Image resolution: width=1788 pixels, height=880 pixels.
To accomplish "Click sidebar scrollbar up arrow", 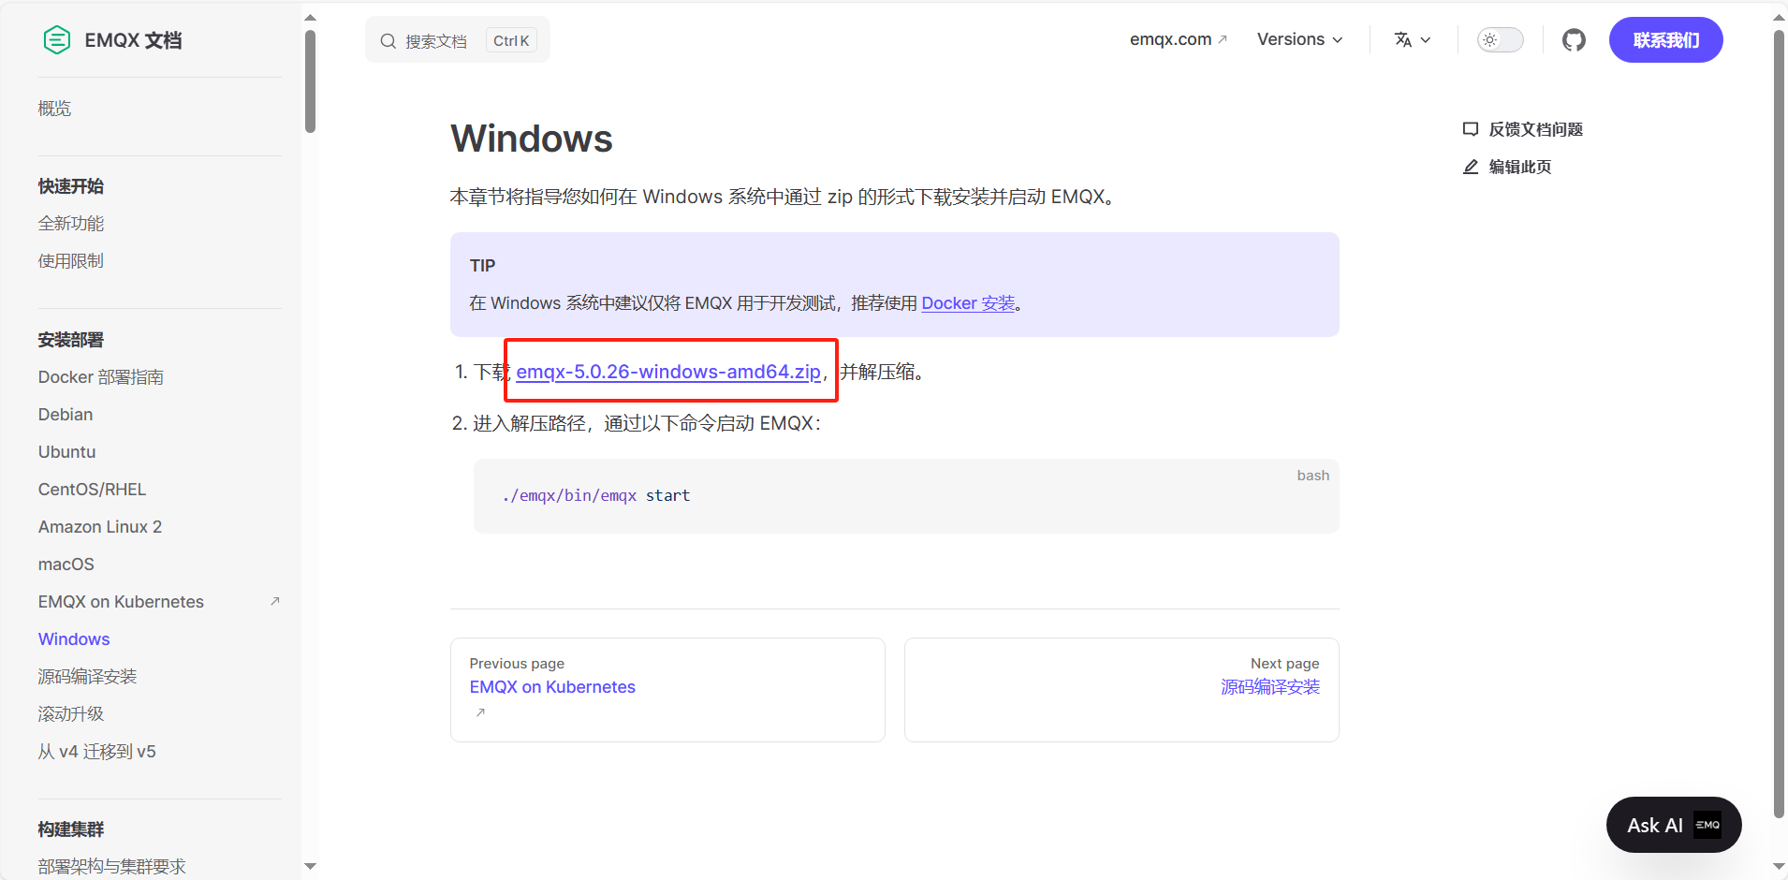I will 311,17.
